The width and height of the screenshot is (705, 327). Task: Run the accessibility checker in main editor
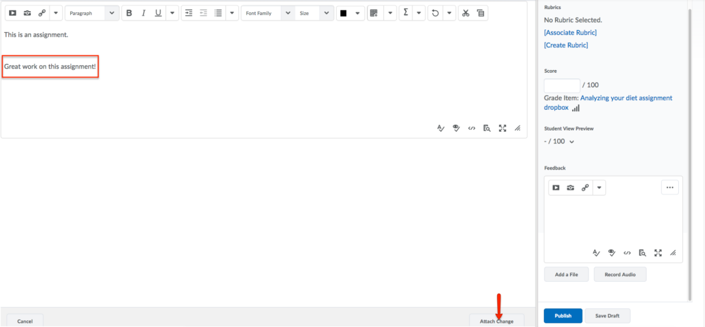454,128
